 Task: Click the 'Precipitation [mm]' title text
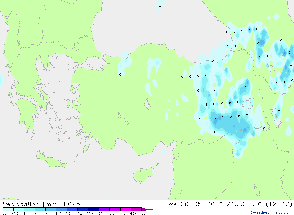click(x=30, y=204)
